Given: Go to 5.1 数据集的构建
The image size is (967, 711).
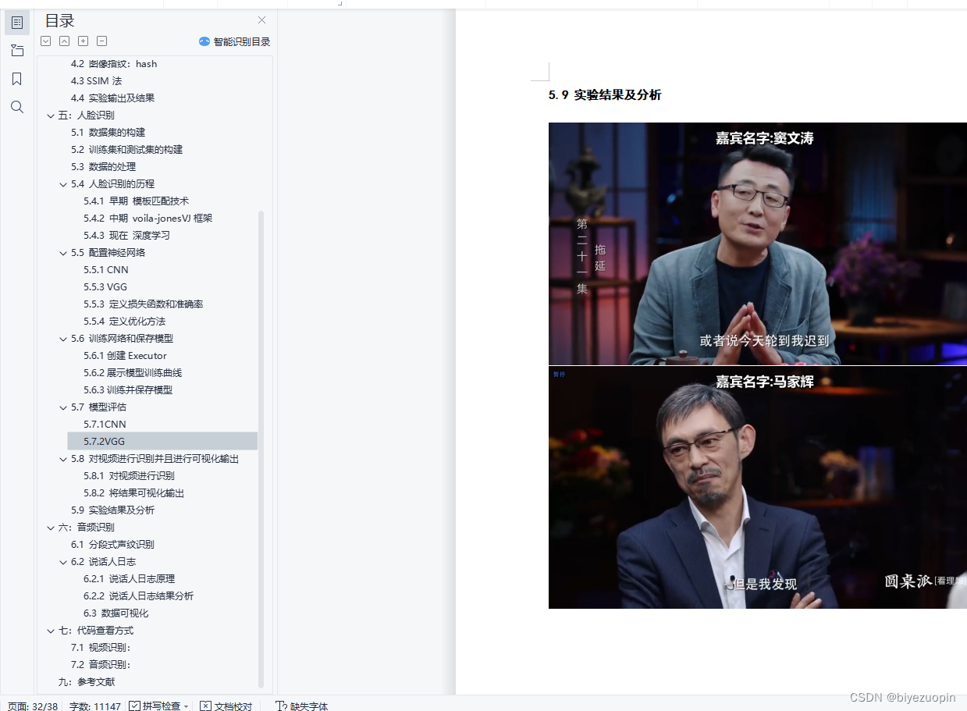Looking at the screenshot, I should (x=108, y=133).
